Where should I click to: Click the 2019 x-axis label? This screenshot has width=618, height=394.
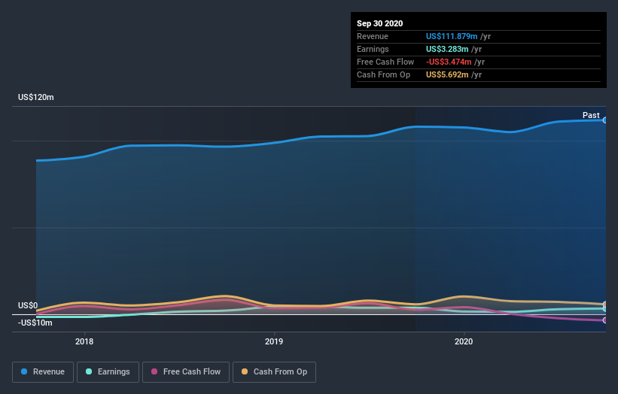tap(274, 341)
